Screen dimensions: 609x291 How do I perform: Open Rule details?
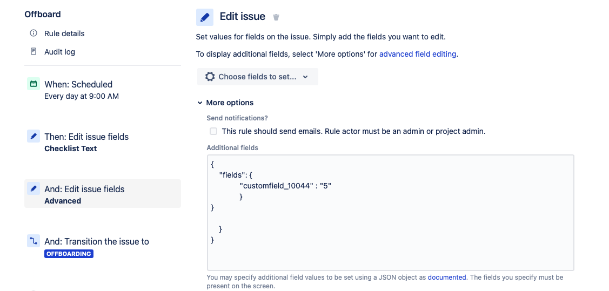pos(64,33)
